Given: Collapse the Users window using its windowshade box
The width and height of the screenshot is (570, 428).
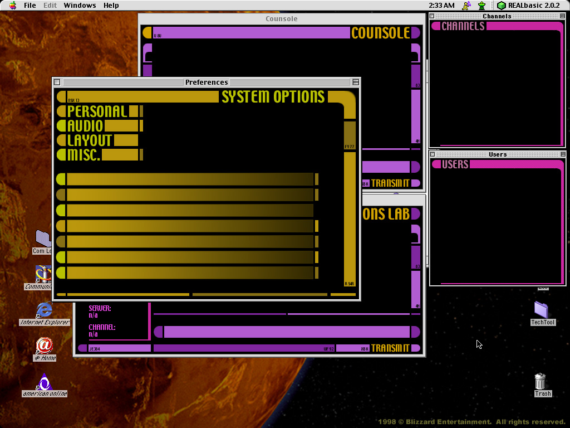Looking at the screenshot, I should click(x=563, y=154).
